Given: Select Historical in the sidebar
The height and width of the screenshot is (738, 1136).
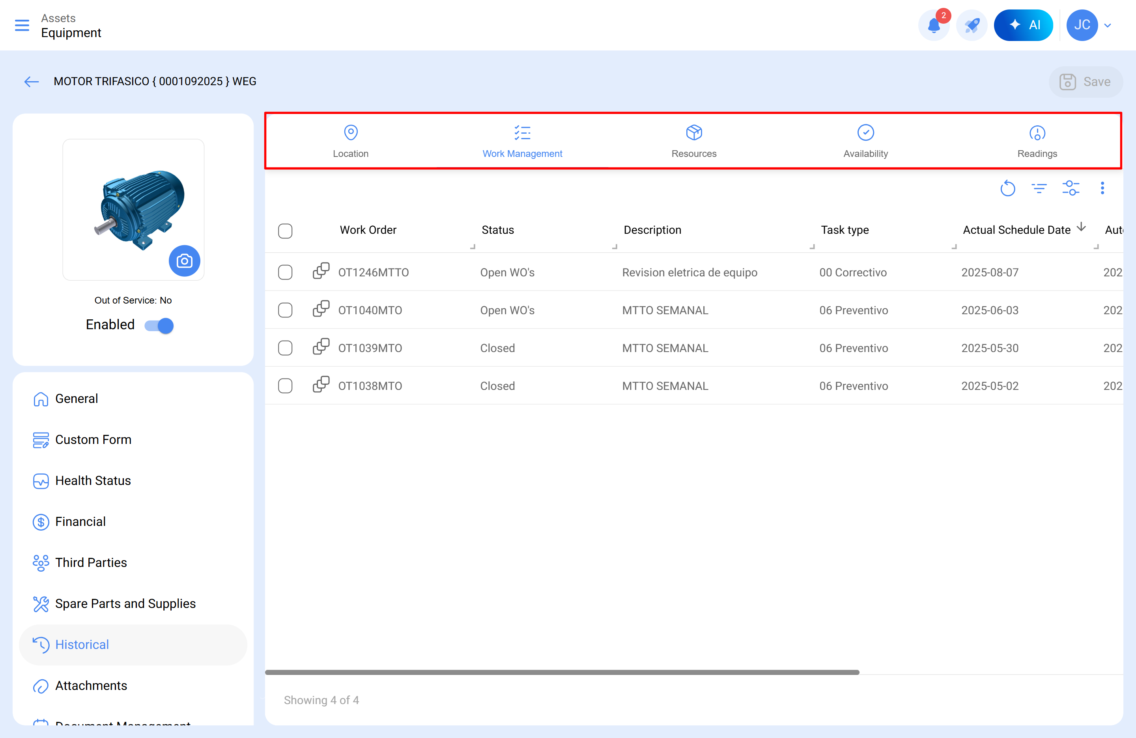Looking at the screenshot, I should tap(82, 645).
